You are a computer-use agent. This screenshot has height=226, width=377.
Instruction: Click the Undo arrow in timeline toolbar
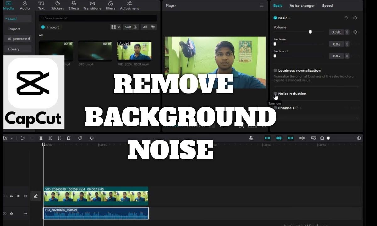[22, 138]
